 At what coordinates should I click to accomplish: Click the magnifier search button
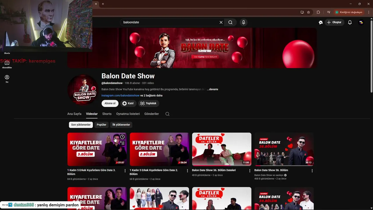(231, 22)
